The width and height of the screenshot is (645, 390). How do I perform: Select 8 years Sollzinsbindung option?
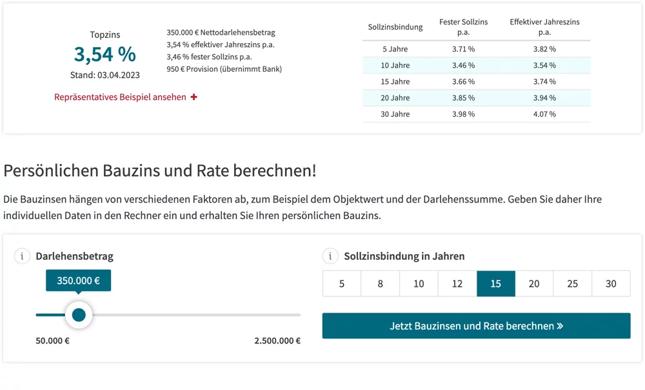380,284
